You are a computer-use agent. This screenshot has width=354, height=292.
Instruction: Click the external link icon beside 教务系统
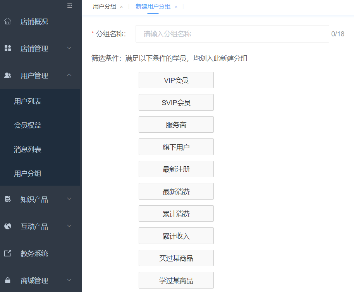pyautogui.click(x=8, y=253)
